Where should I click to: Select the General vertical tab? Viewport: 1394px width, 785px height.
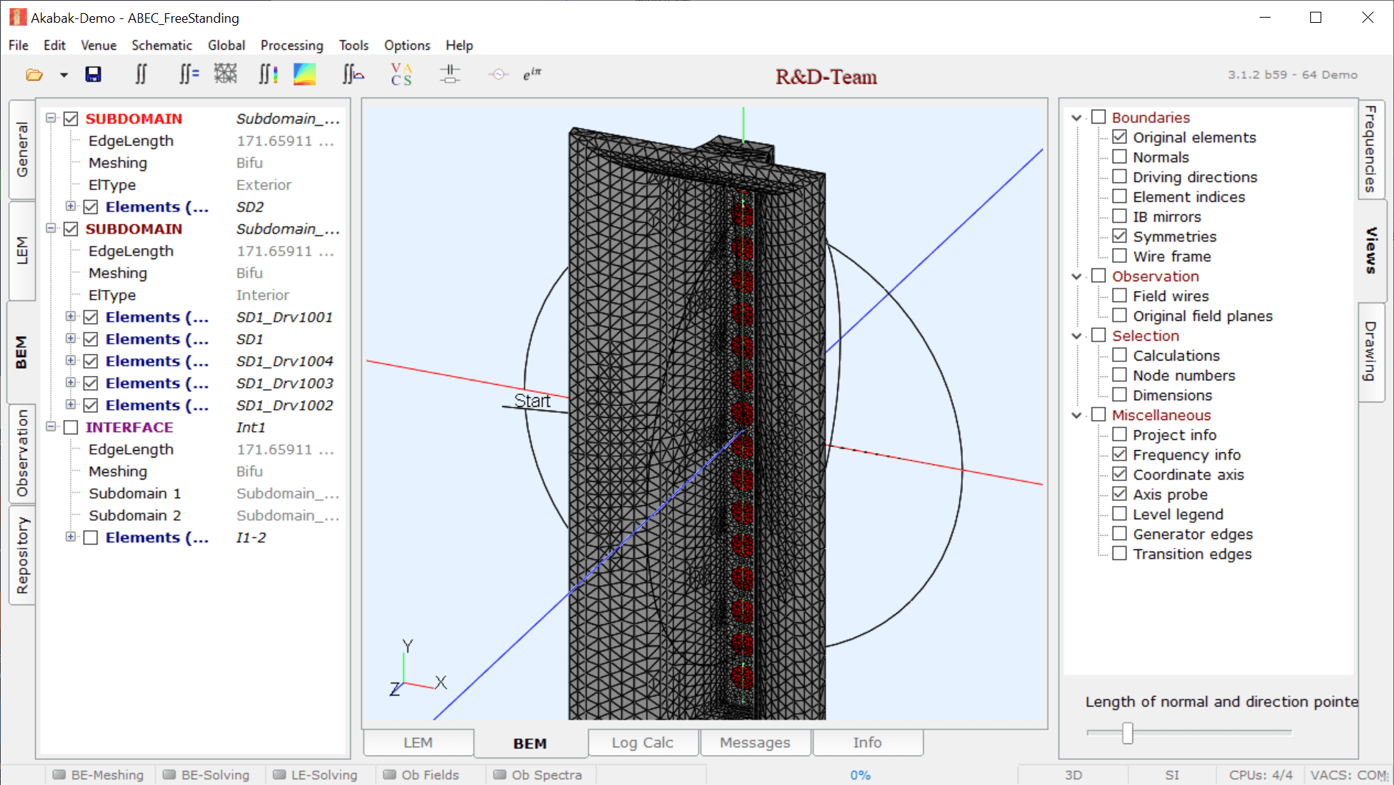22,150
